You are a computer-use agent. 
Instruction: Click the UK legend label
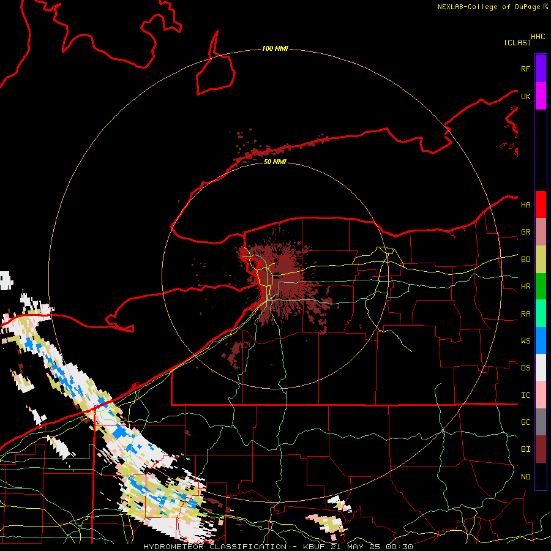[526, 96]
